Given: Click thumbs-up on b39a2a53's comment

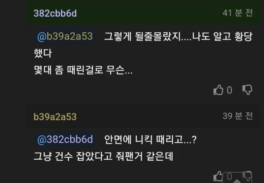Looking at the screenshot, I should click(218, 176).
